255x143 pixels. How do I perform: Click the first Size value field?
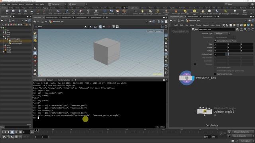tap(220, 44)
